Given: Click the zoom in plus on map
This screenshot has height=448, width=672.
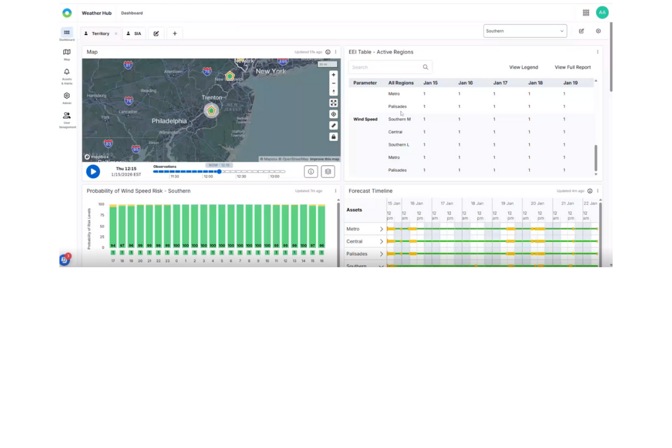Looking at the screenshot, I should 333,74.
